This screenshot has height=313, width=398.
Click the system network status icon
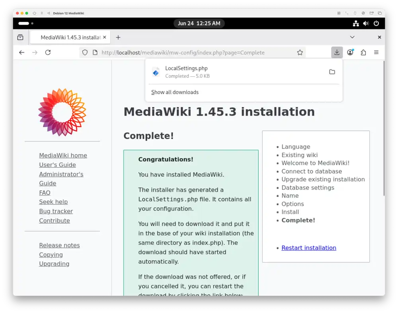pyautogui.click(x=356, y=23)
